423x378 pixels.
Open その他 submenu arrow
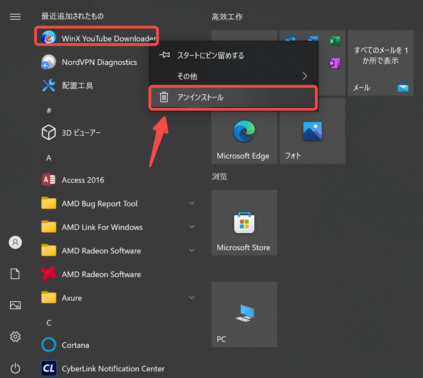point(305,76)
